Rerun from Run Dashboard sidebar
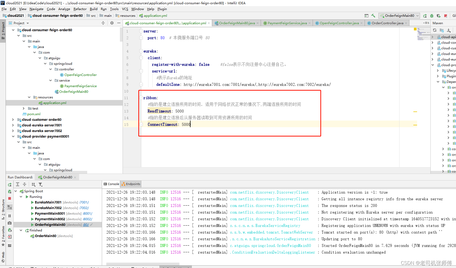 click(x=10, y=185)
